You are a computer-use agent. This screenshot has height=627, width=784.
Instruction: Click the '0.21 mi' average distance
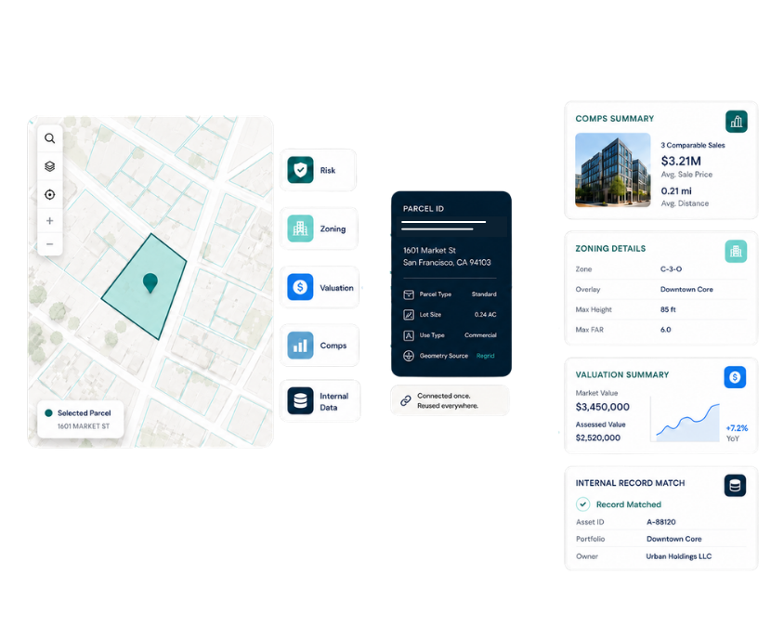click(676, 191)
